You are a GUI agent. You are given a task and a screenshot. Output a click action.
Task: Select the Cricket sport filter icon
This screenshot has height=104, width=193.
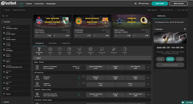125,49
